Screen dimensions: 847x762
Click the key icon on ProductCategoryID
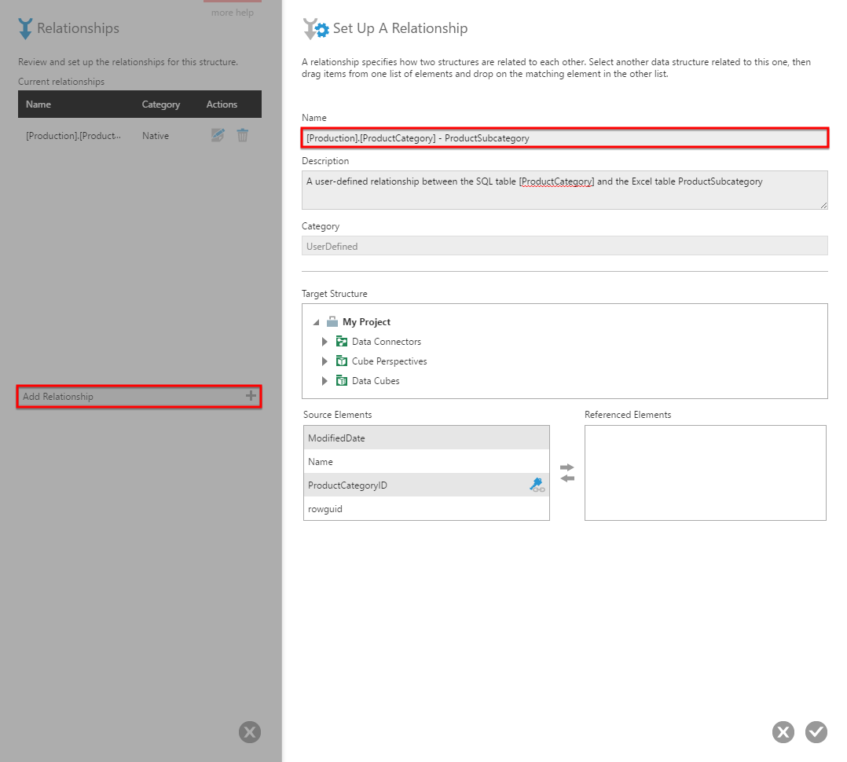coord(537,485)
